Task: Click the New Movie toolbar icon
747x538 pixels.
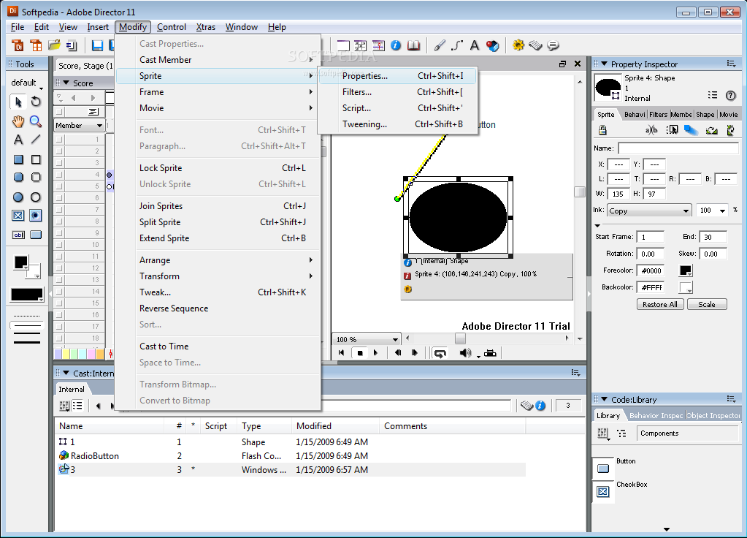Action: pos(18,45)
